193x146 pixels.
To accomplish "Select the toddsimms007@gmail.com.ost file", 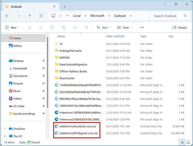I will pyautogui.click(x=78, y=133).
